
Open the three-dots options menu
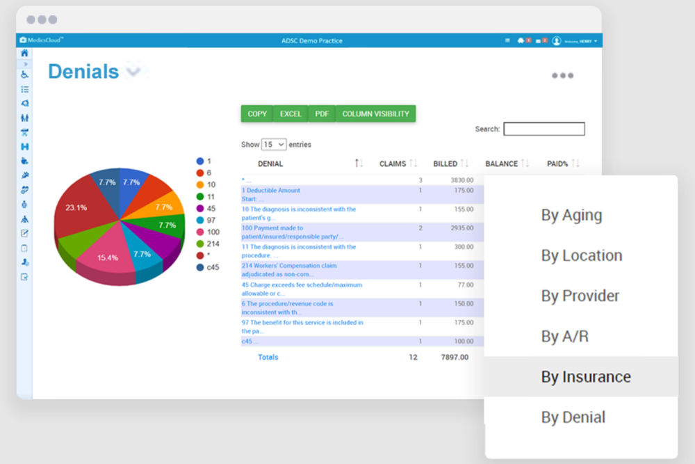[562, 75]
